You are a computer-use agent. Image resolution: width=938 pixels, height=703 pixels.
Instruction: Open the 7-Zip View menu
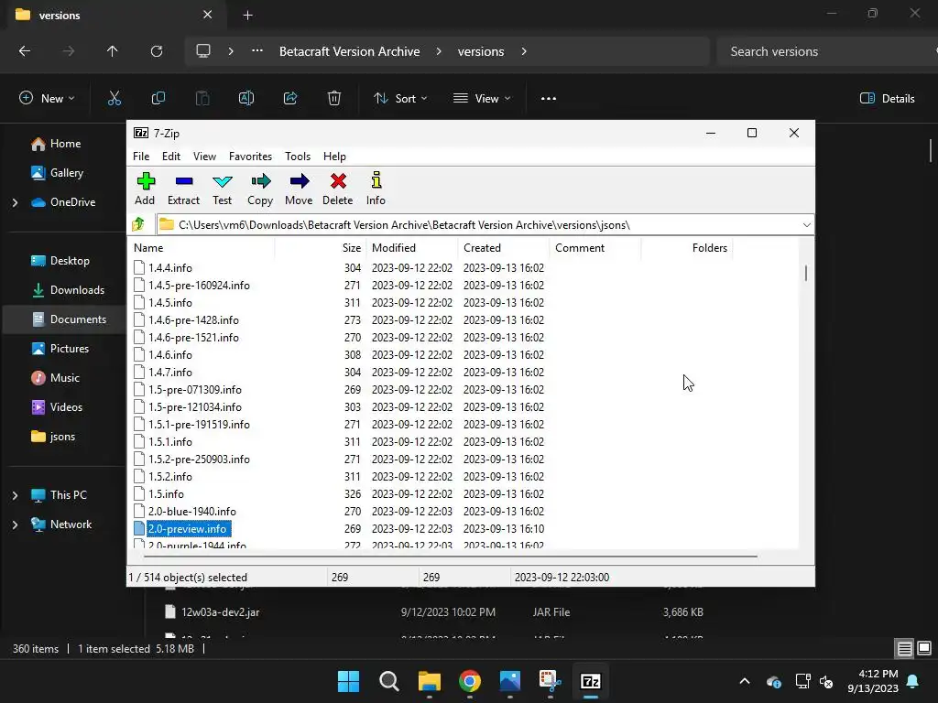pyautogui.click(x=204, y=156)
